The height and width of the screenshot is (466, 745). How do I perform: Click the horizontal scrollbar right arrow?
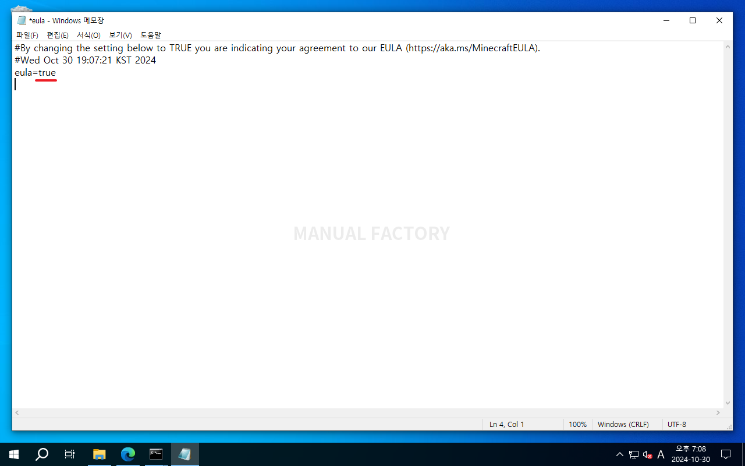pyautogui.click(x=718, y=413)
